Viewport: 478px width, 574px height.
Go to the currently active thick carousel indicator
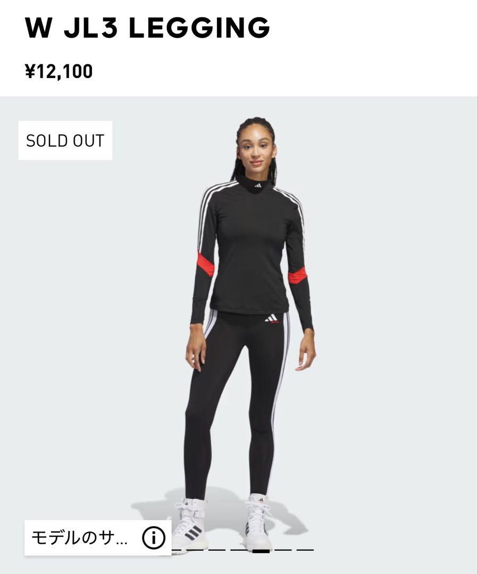click(x=261, y=551)
